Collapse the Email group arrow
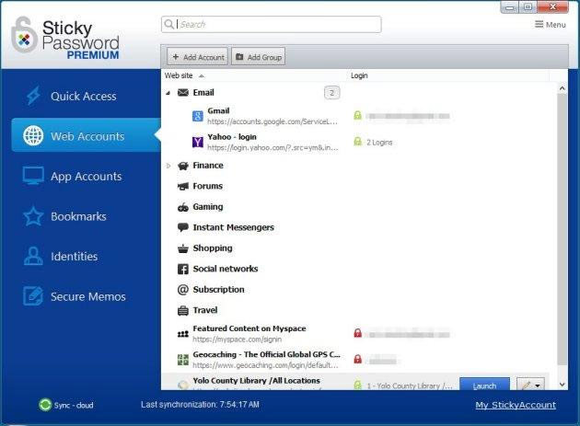 click(x=168, y=93)
